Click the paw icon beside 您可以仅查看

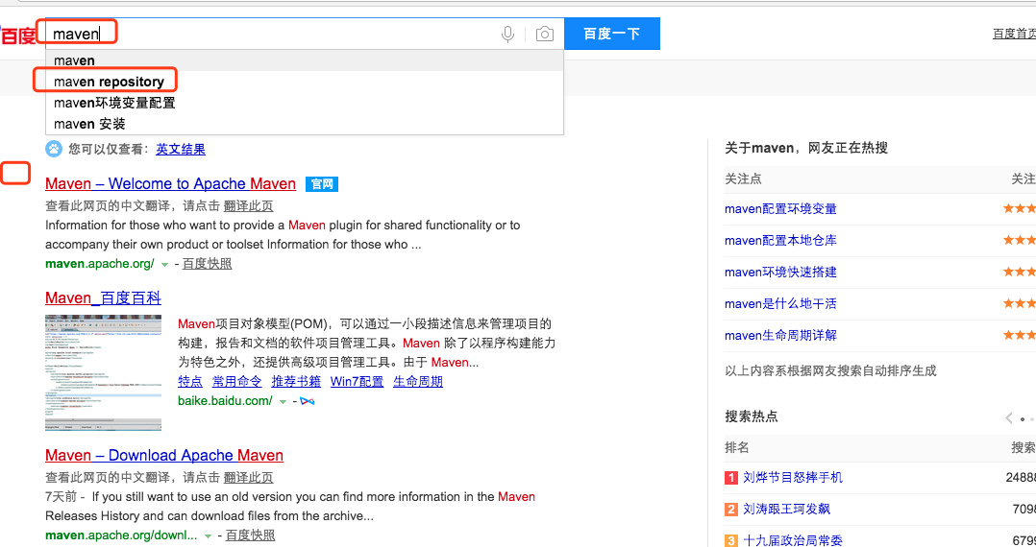[54, 149]
